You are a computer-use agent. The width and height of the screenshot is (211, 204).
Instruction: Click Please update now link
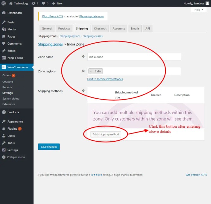(x=91, y=16)
